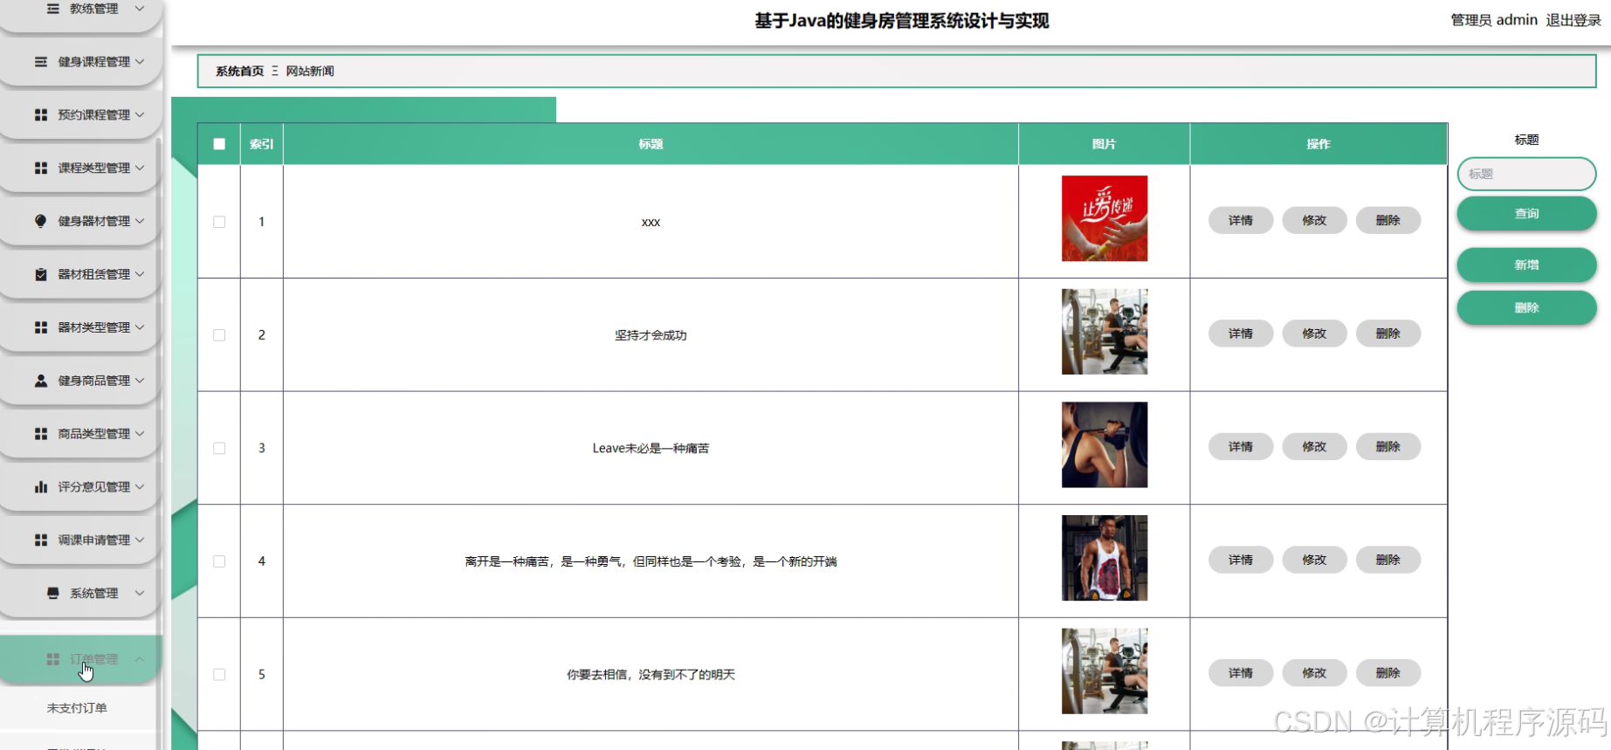Viewport: 1611px width, 750px height.
Task: Click the 查询 search button
Action: [1526, 213]
